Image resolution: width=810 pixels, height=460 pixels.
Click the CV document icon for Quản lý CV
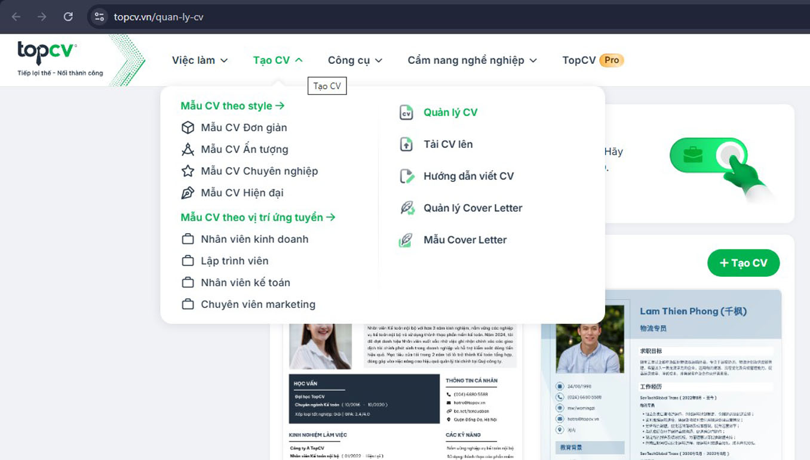click(x=406, y=112)
